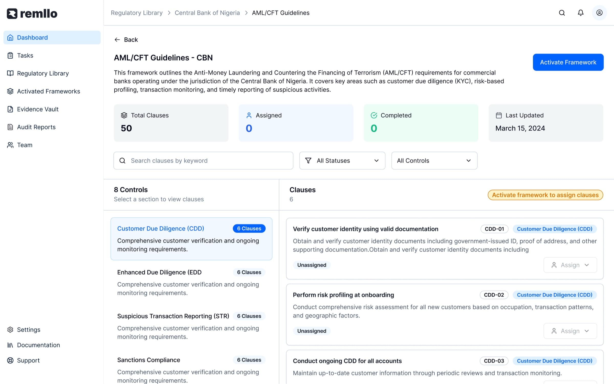Click the Documentation library icon
This screenshot has height=384, width=614.
click(10, 345)
